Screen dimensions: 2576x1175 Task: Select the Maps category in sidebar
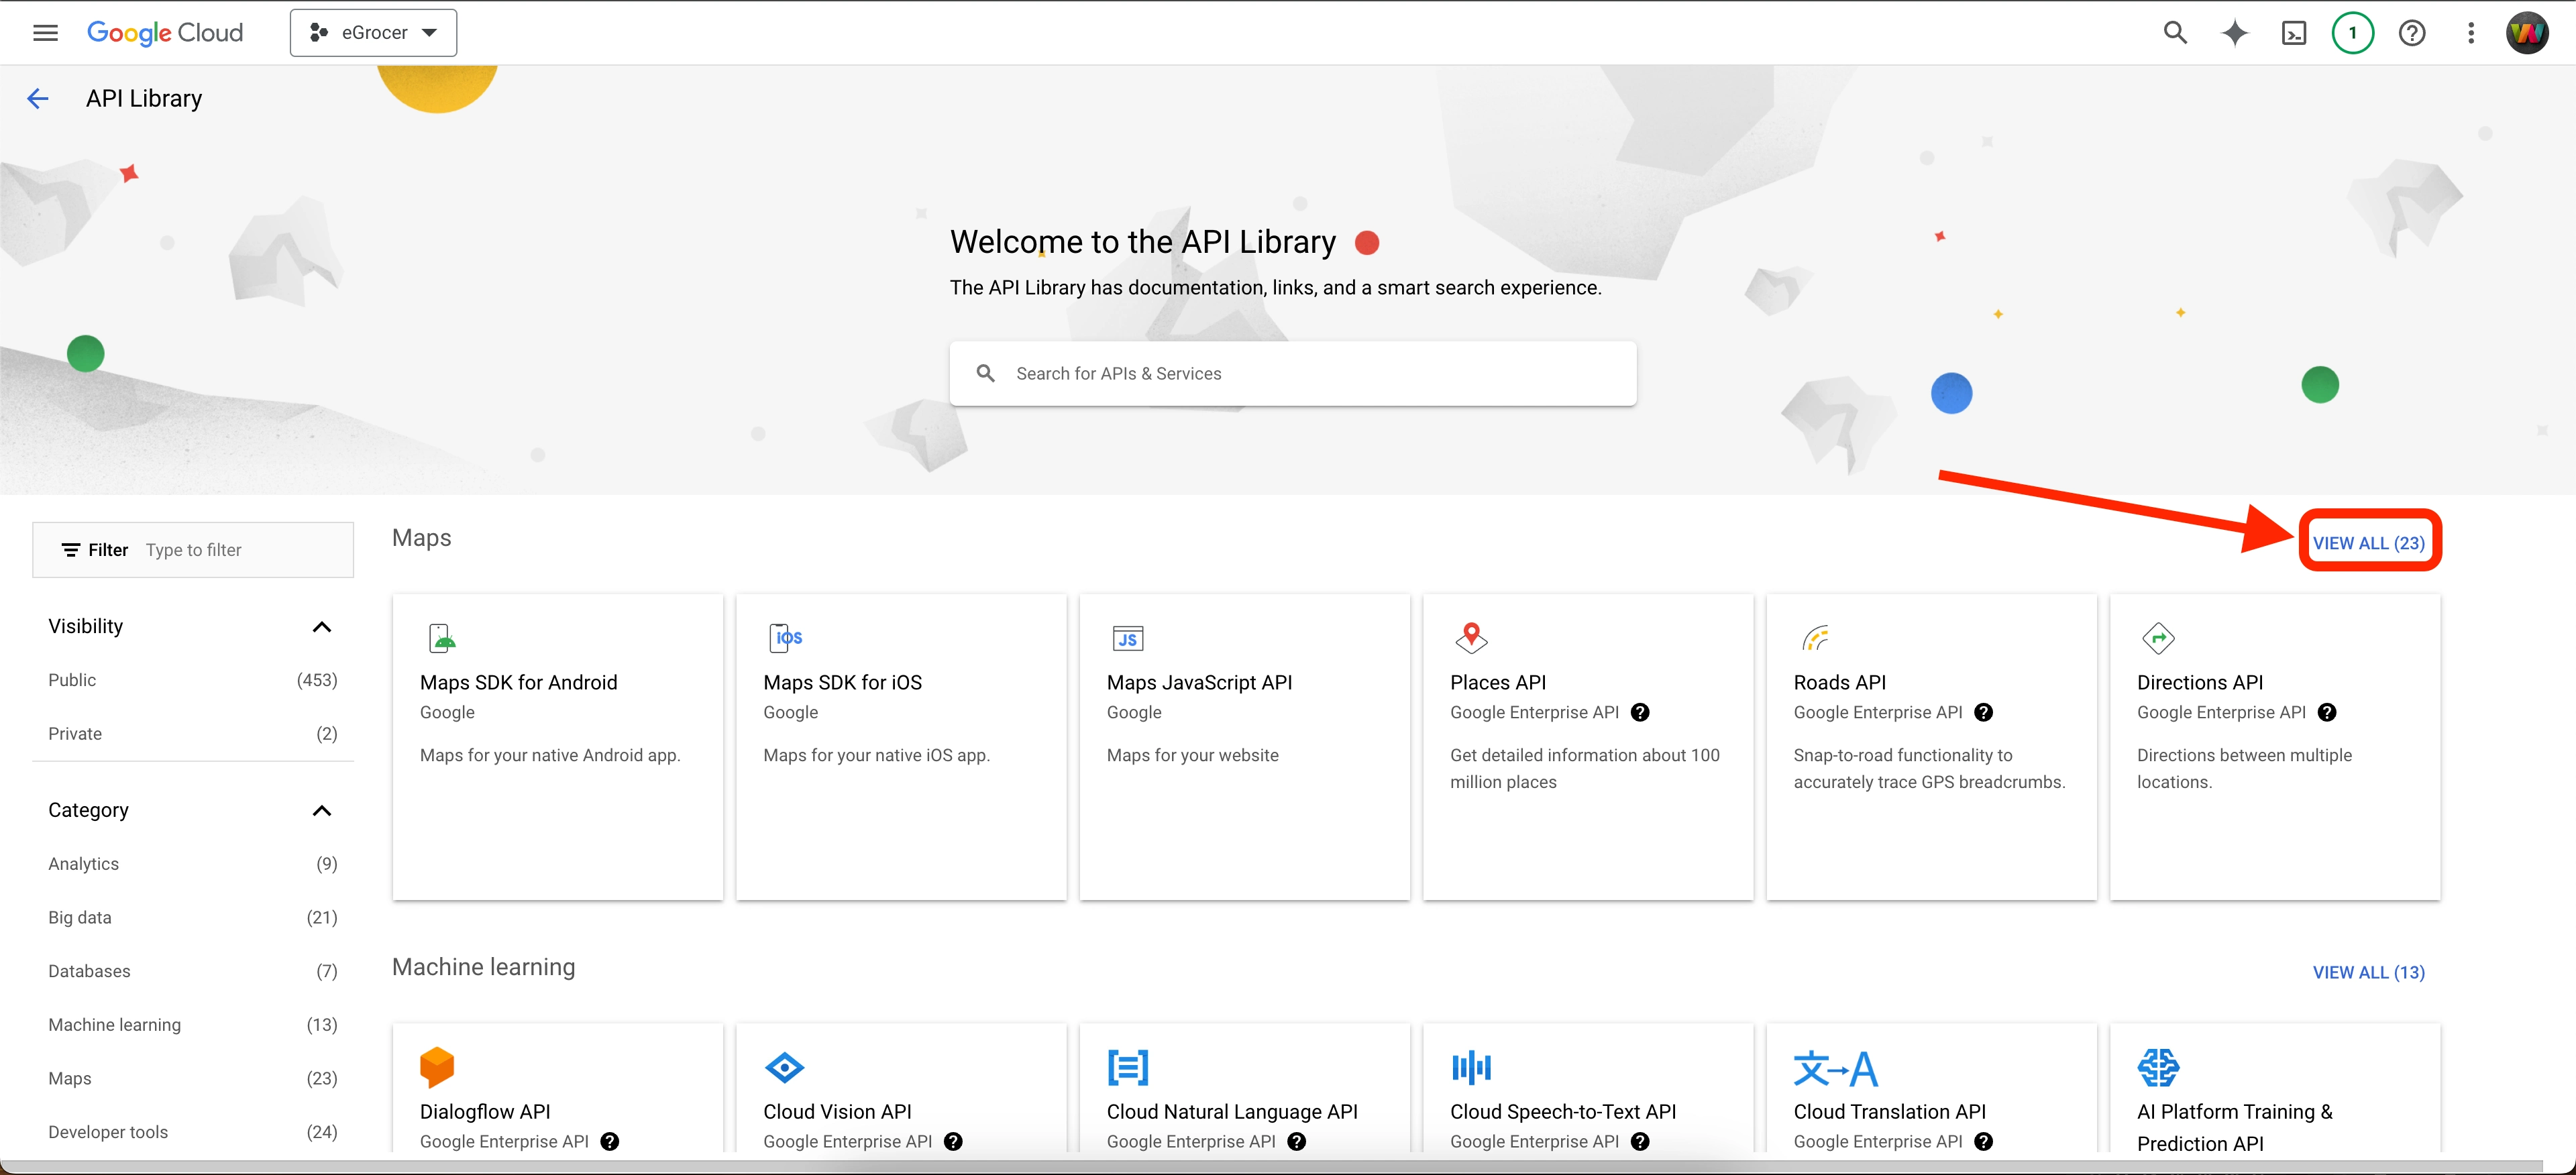click(x=192, y=1079)
